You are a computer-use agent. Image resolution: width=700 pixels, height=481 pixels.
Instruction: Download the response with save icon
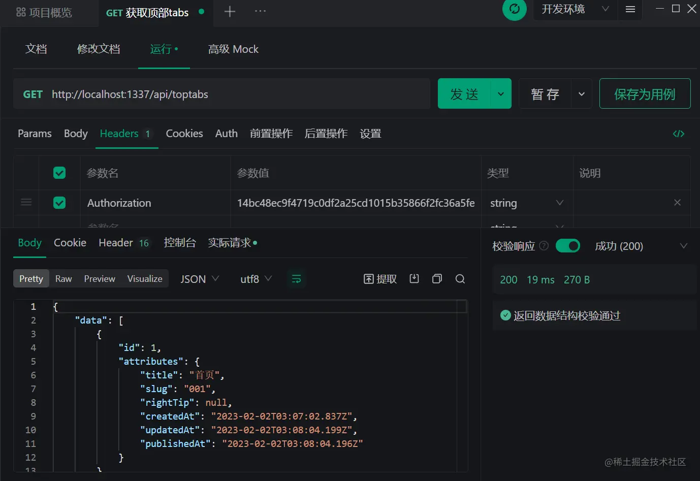414,278
